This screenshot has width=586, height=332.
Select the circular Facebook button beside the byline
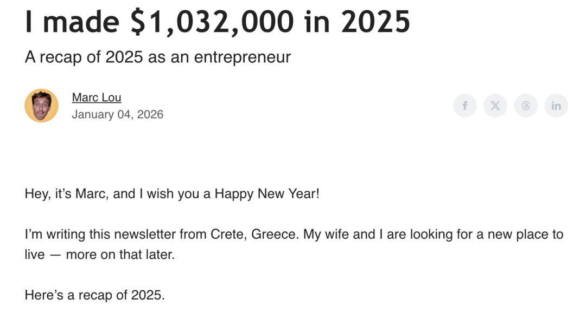pos(464,106)
